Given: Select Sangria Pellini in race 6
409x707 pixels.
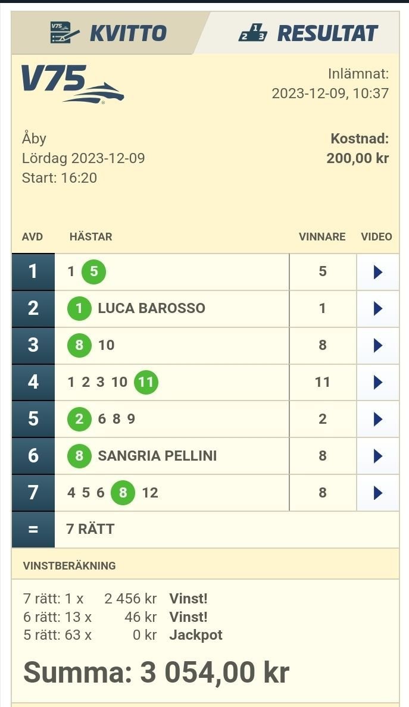Looking at the screenshot, I should (x=157, y=456).
